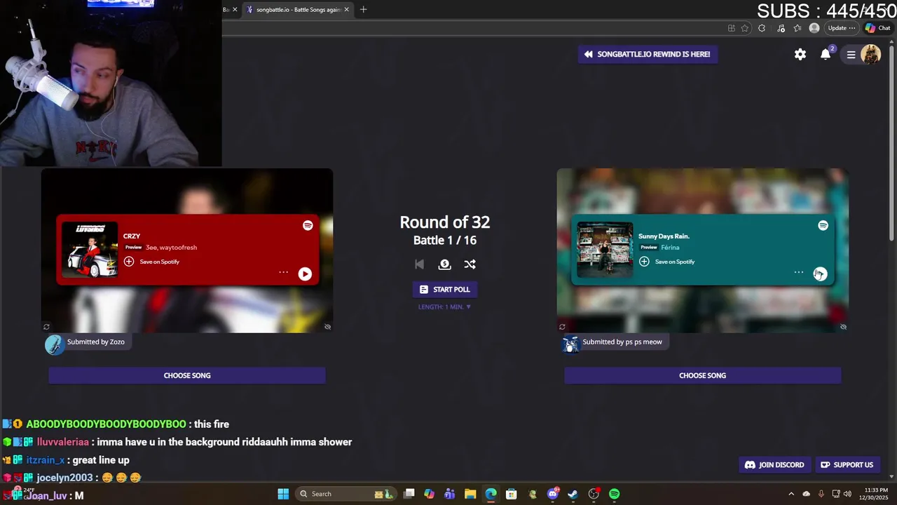Choose the CRZY song by Zozo
Image resolution: width=897 pixels, height=505 pixels.
tap(187, 375)
